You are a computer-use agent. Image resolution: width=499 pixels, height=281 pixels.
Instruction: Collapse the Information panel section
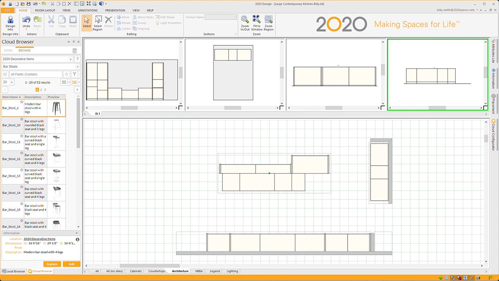point(77,233)
